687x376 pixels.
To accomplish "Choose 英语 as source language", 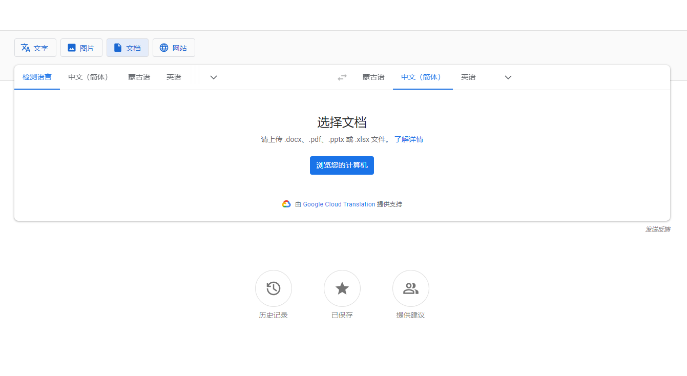I will [x=174, y=77].
